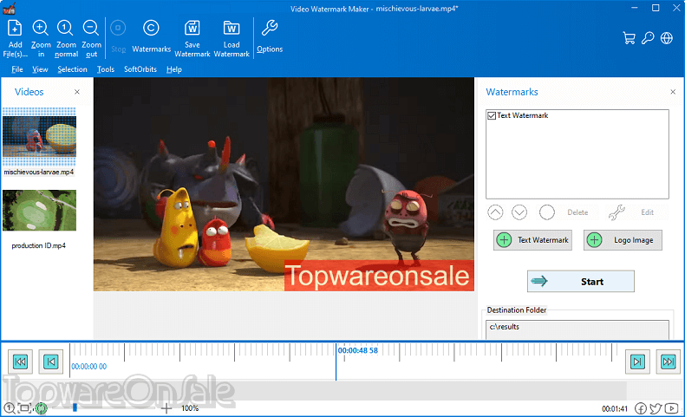
Task: Open the Facebook share icon
Action: 641,408
